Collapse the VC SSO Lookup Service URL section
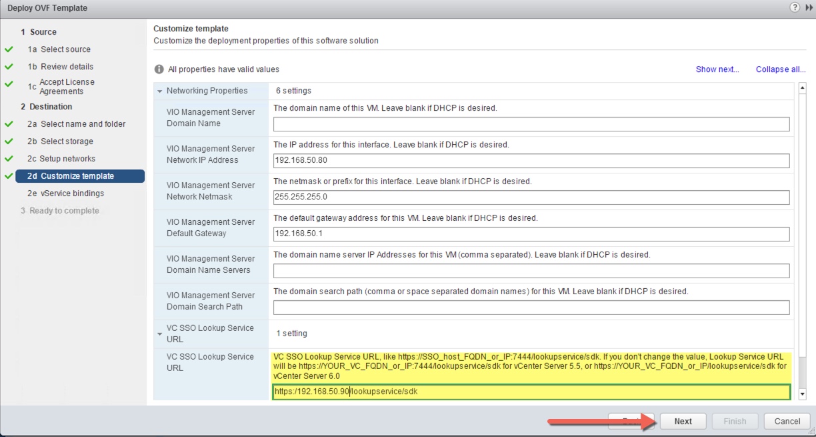816x437 pixels. pyautogui.click(x=160, y=334)
